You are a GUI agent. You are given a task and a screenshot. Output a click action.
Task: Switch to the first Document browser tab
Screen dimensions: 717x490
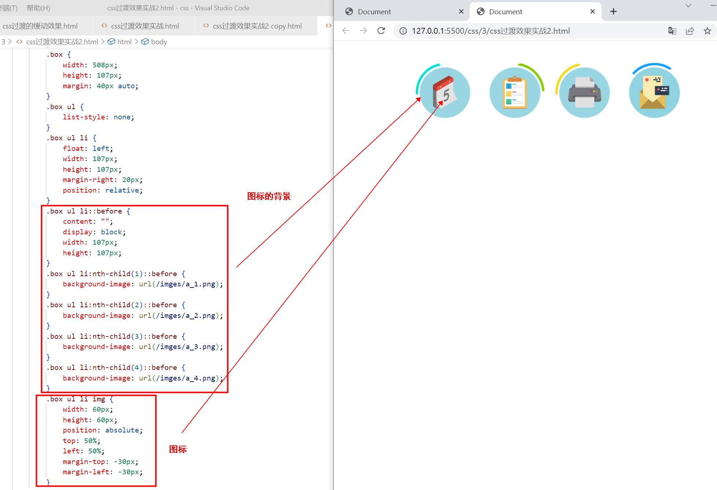click(x=403, y=11)
